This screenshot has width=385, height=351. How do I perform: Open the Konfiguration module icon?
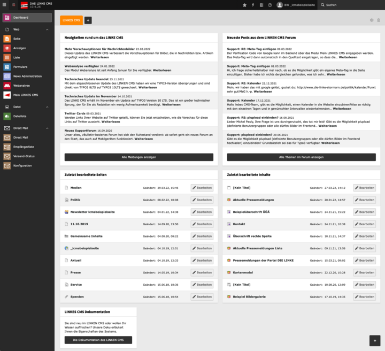coord(7,165)
